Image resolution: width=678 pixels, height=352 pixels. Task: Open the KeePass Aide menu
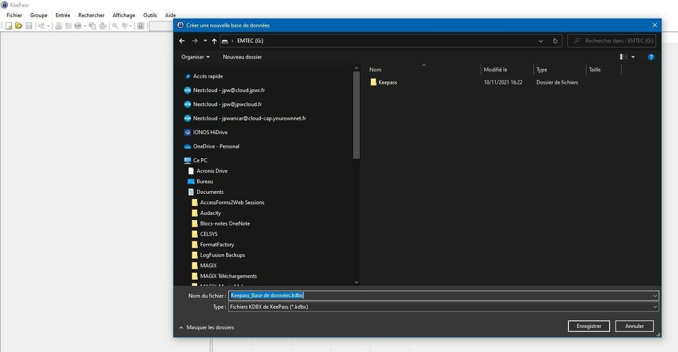tap(170, 15)
